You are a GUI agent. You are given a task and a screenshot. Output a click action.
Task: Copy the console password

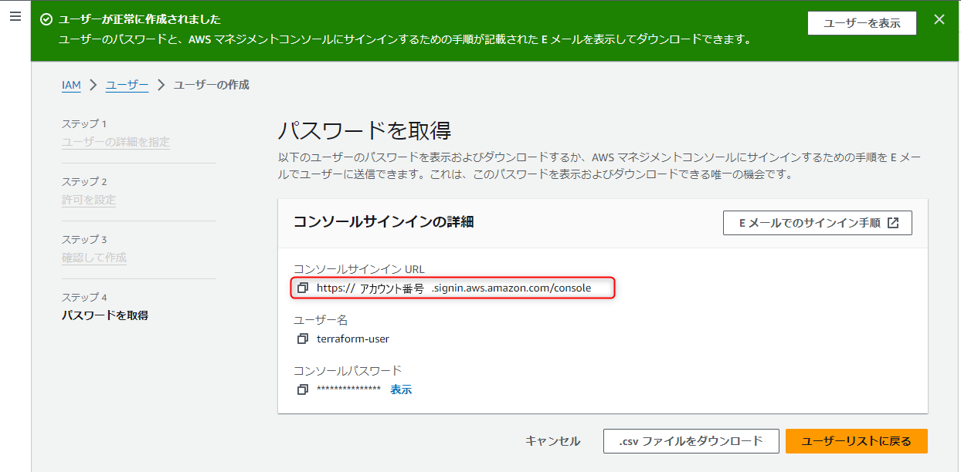tap(303, 389)
